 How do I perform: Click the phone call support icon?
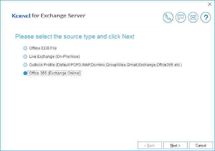coord(168,17)
